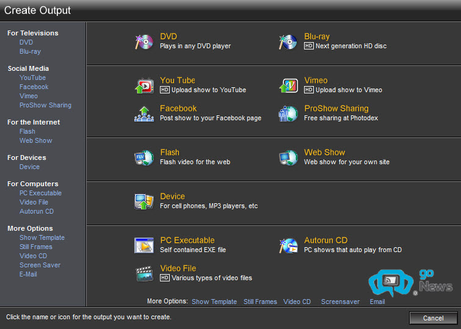This screenshot has height=329, width=461.
Task: Cancel the Create Output dialog
Action: click(x=433, y=318)
